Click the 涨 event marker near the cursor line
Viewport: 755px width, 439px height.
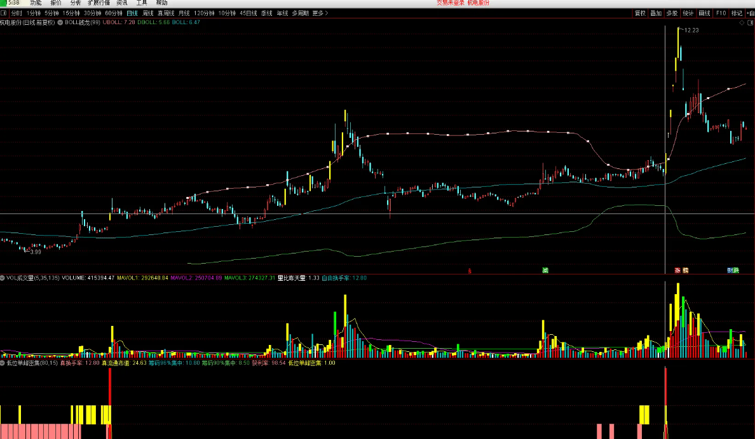(x=677, y=271)
